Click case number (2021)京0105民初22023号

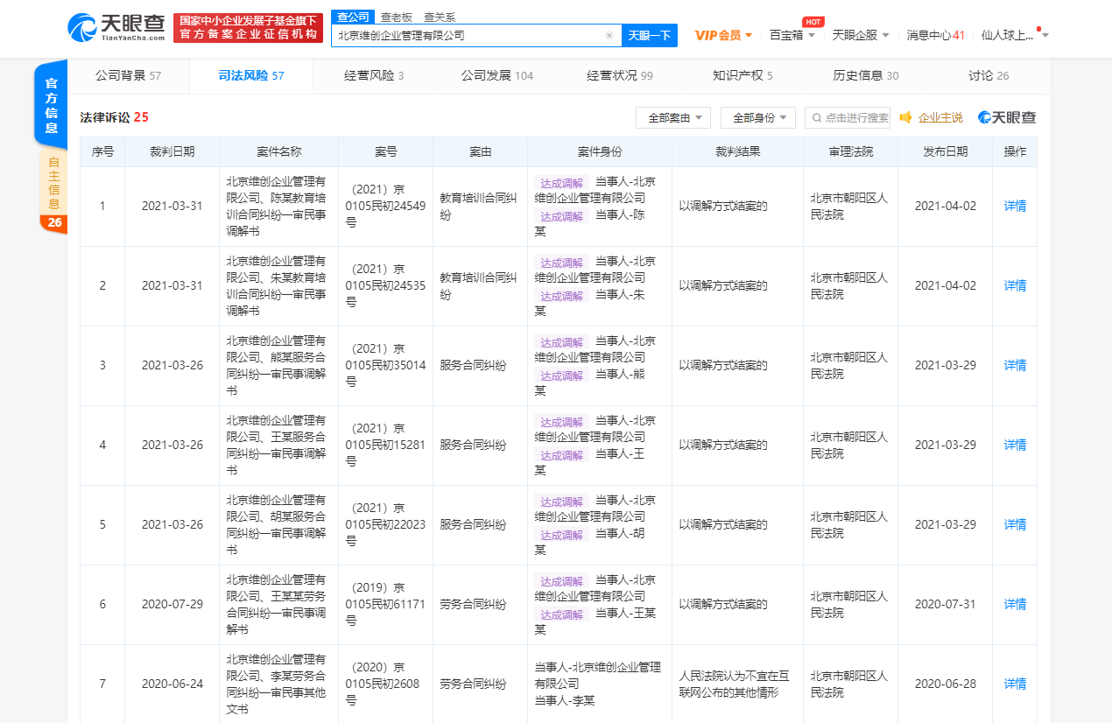385,524
